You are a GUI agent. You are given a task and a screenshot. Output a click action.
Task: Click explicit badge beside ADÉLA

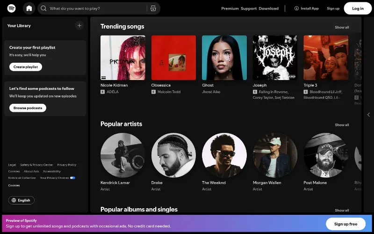(102, 92)
